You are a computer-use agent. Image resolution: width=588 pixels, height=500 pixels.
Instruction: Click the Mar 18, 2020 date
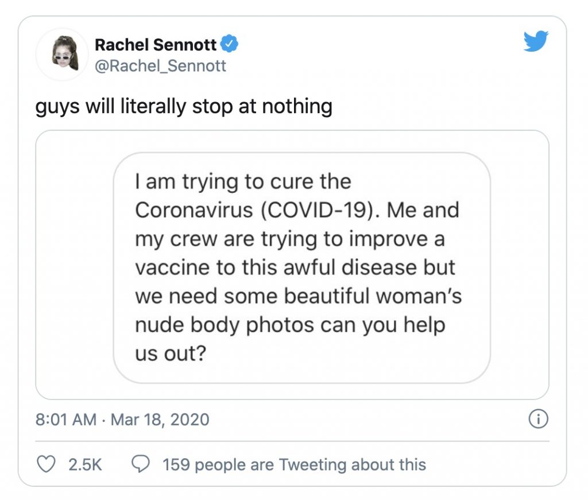(x=160, y=420)
